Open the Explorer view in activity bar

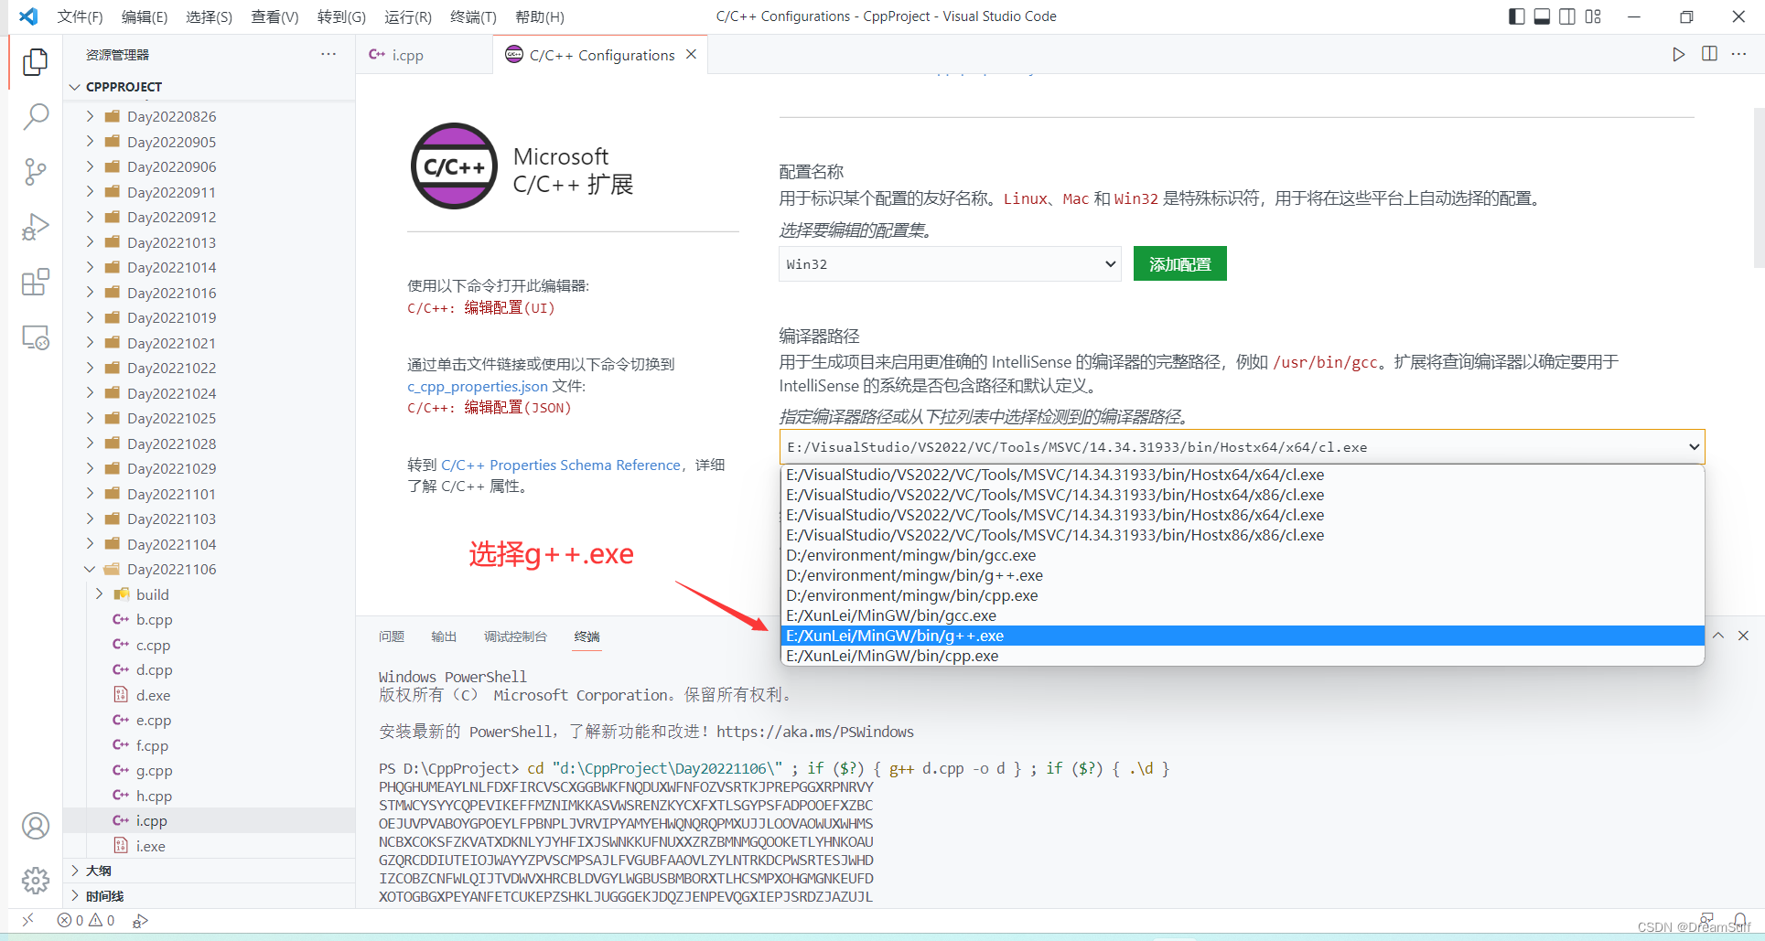(36, 61)
